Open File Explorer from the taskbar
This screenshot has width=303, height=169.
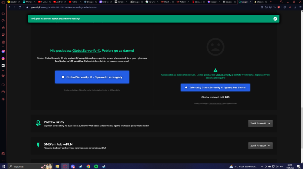[x=57, y=167]
